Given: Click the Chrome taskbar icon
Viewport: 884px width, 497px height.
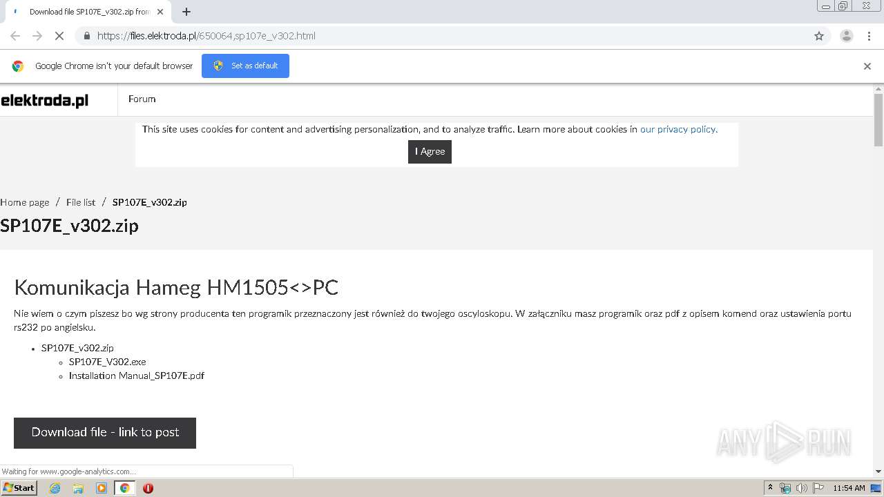Looking at the screenshot, I should click(x=124, y=488).
